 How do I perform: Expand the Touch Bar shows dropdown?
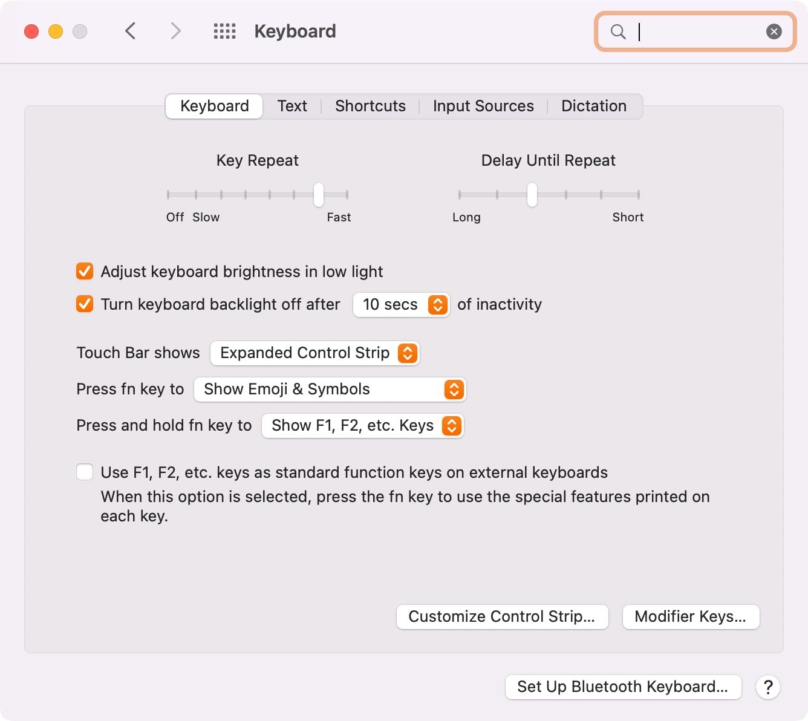point(314,353)
